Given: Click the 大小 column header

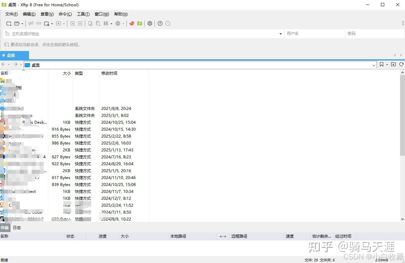Looking at the screenshot, I should [66, 73].
